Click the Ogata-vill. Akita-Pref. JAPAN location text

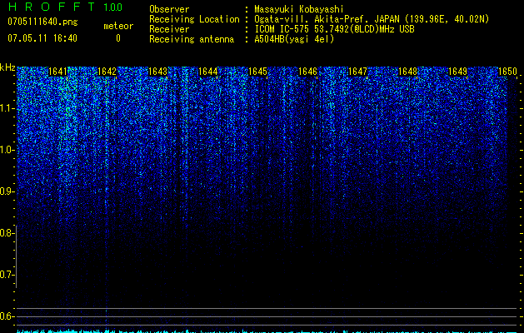pyautogui.click(x=372, y=19)
